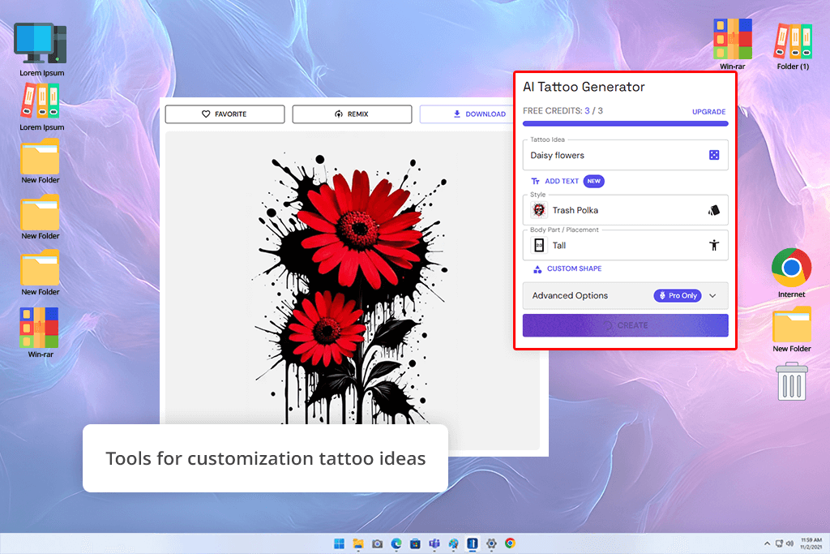Click the body figure icon in Placement field
Viewport: 830px width, 554px height.
tap(713, 245)
